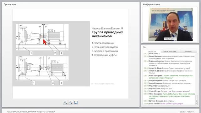Click the label box 3 under the lower drawing
The height and width of the screenshot is (113, 201).
pyautogui.click(x=53, y=83)
